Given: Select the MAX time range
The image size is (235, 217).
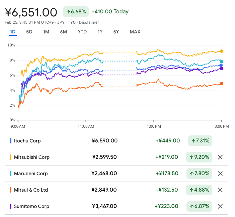Looking at the screenshot, I should (x=135, y=32).
